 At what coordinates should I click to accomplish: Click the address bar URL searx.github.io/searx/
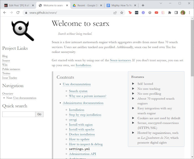43,13
